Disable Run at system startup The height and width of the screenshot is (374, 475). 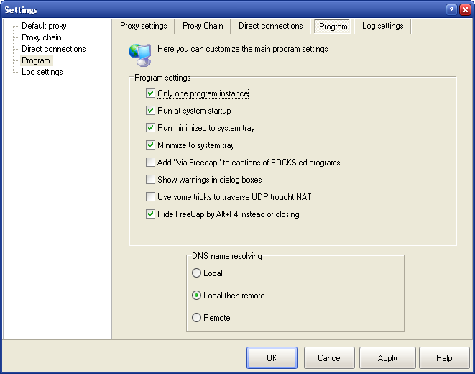[x=150, y=111]
